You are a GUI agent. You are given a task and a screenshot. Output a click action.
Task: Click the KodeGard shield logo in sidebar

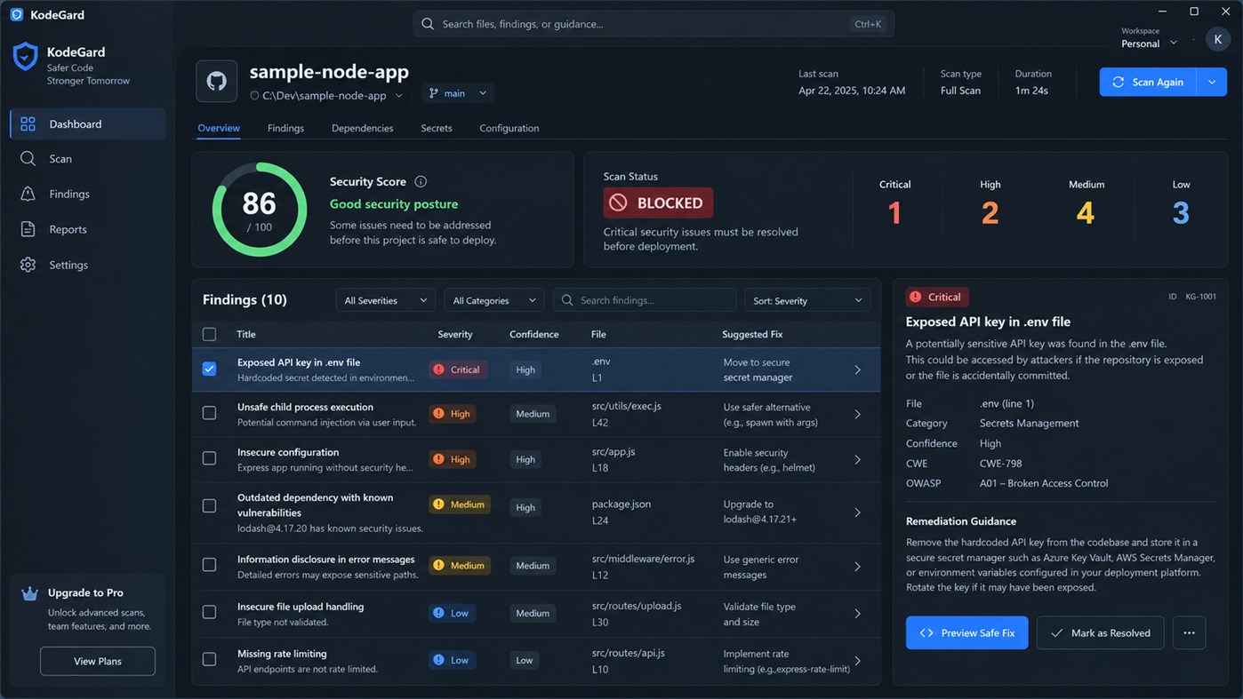coord(25,57)
